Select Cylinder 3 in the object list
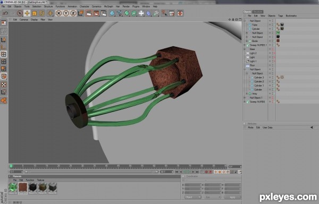 point(259,78)
